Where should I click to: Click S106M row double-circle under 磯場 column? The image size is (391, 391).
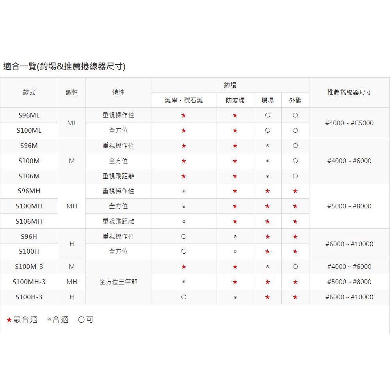267,176
